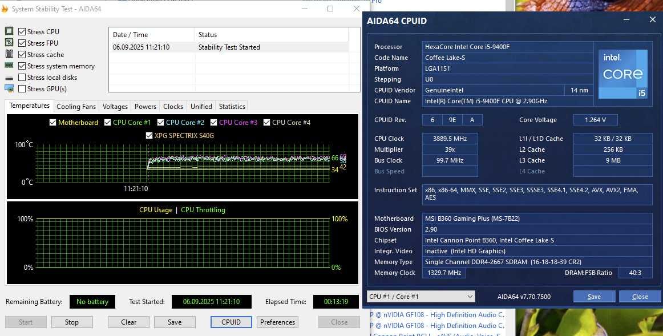Disable the Stress system memory checkbox

coord(22,66)
